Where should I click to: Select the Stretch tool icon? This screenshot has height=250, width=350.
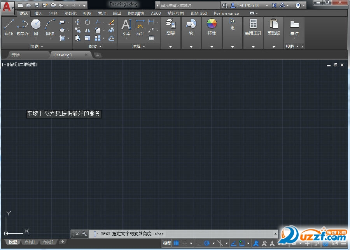click(x=78, y=38)
